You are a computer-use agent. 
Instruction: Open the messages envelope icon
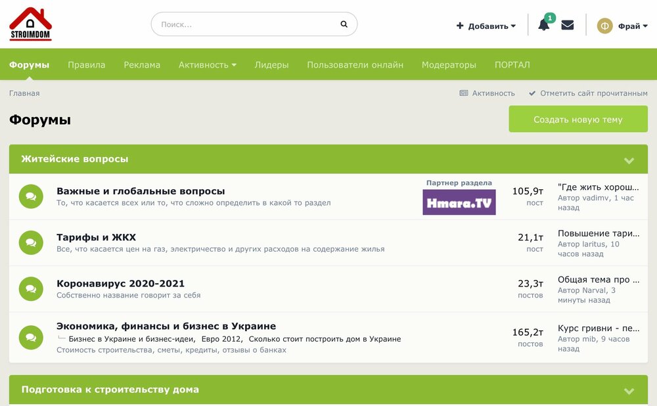(568, 25)
